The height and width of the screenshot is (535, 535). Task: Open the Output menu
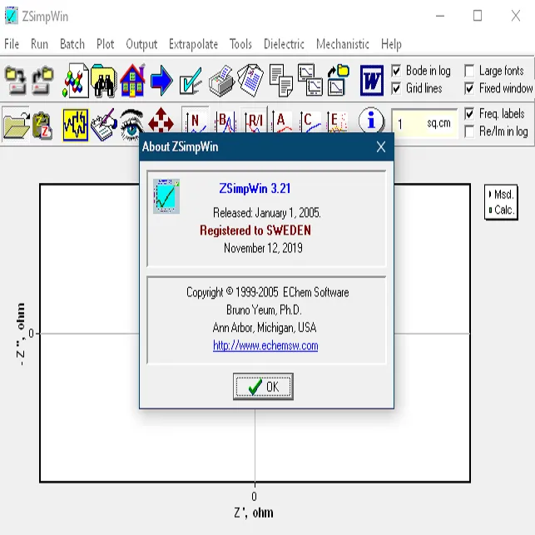point(141,44)
